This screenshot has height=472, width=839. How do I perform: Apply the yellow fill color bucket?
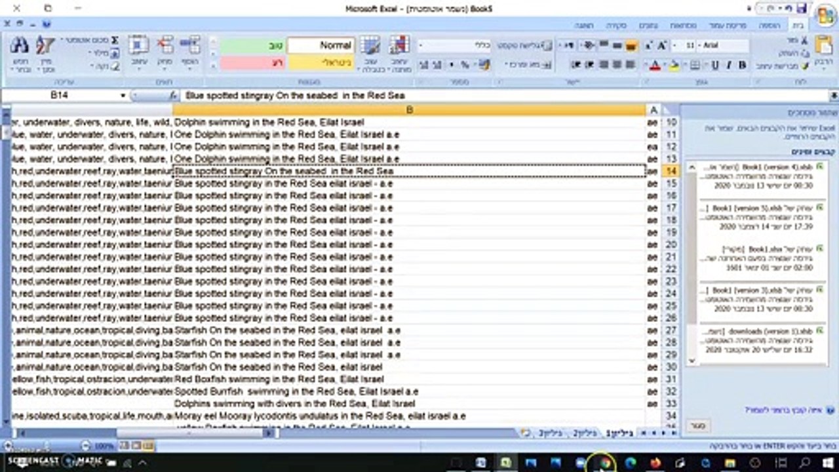pyautogui.click(x=675, y=65)
